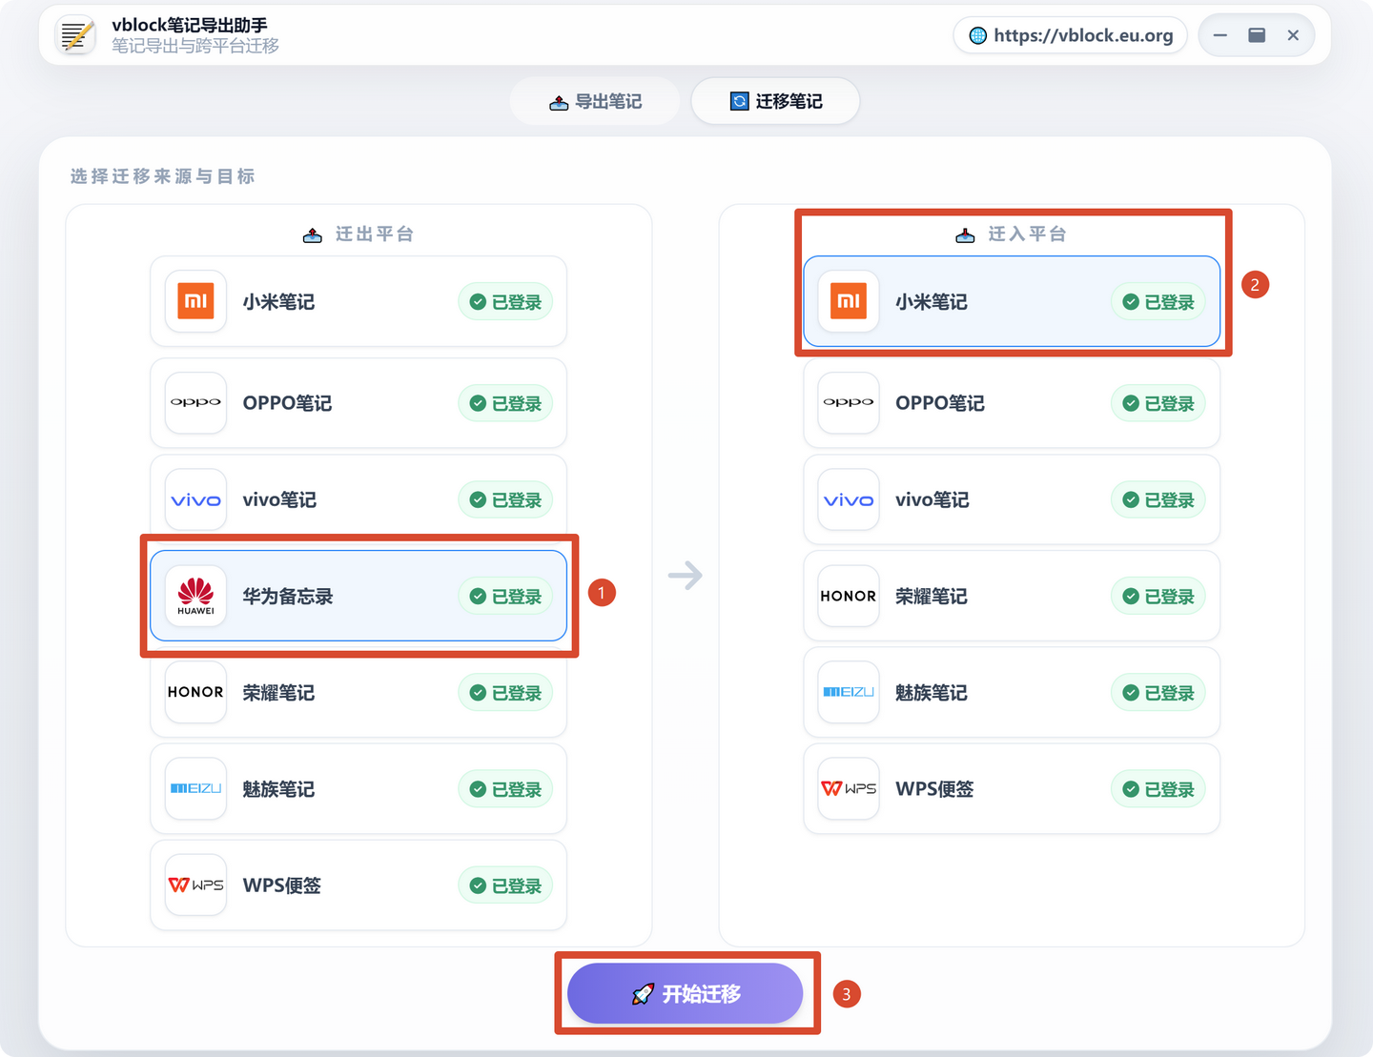The height and width of the screenshot is (1057, 1373).
Task: Select 荣耀笔记 as the 迁出平台 source
Action: 359,692
